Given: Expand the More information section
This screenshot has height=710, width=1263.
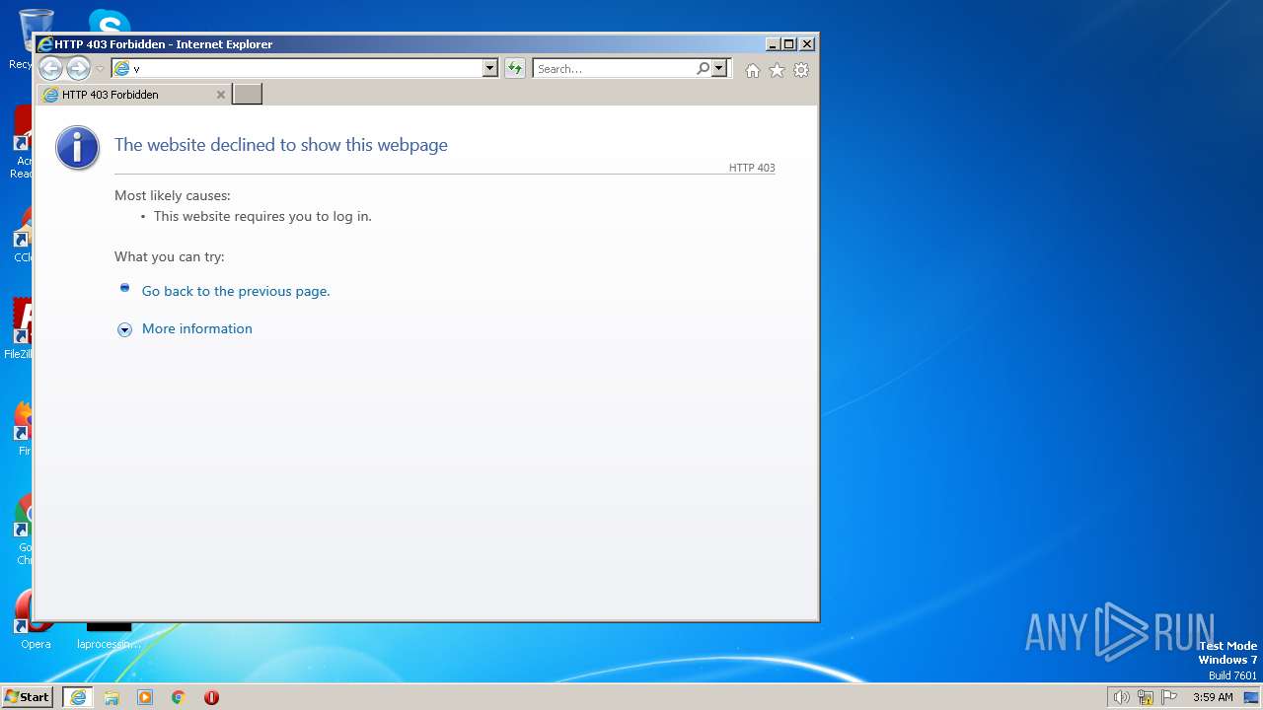Looking at the screenshot, I should (x=124, y=329).
